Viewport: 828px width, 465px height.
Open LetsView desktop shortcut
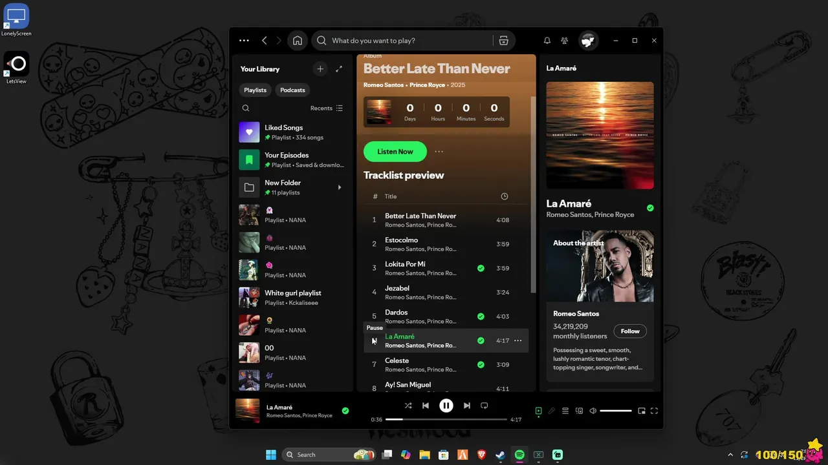point(16,68)
